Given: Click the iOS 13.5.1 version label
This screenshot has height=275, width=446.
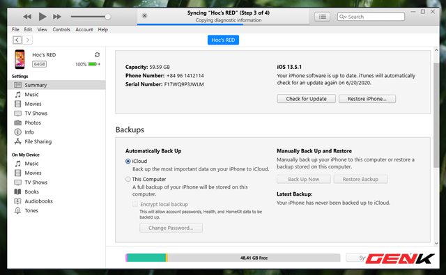Looking at the screenshot, I should click(x=289, y=67).
